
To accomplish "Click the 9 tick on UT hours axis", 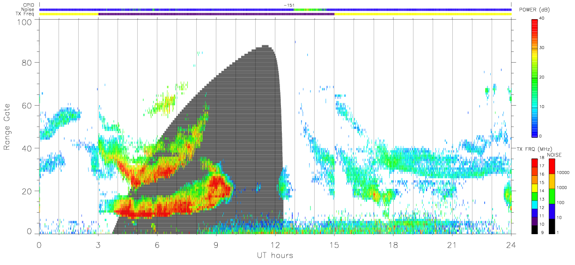I will [216, 244].
